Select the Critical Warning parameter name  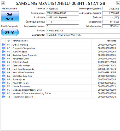20,45
